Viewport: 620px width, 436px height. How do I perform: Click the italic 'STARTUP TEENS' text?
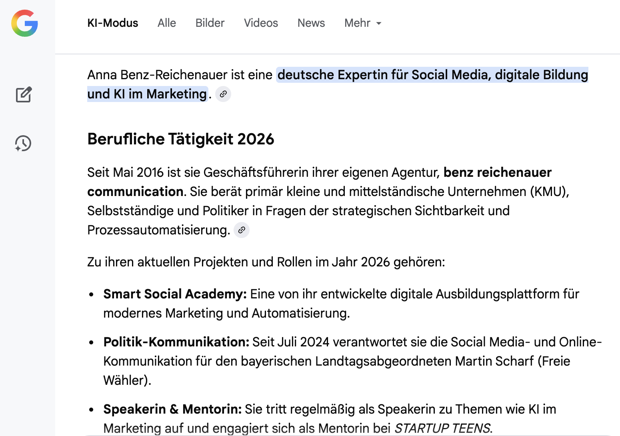[442, 428]
